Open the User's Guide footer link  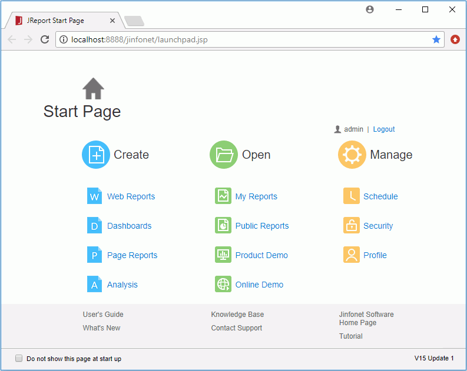(103, 314)
